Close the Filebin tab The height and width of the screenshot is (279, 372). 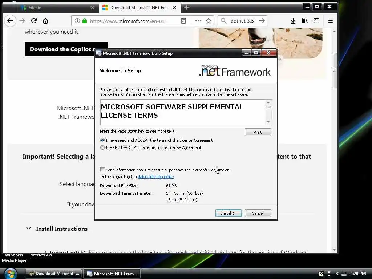[x=93, y=8]
